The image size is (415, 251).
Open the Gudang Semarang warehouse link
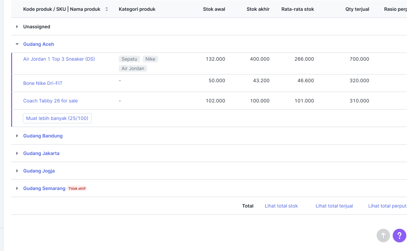(44, 188)
